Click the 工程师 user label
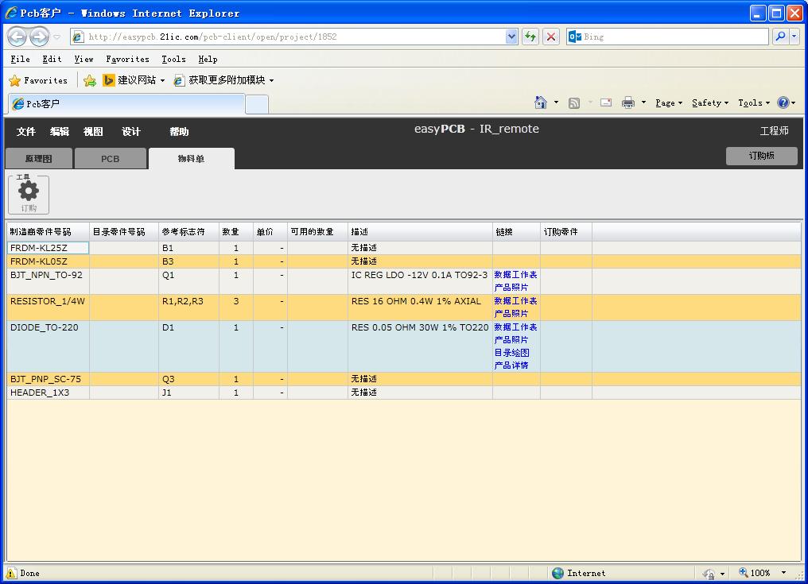The height and width of the screenshot is (584, 808). pyautogui.click(x=774, y=131)
